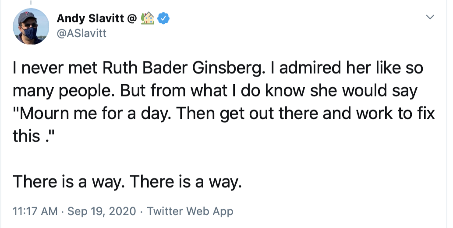Open the tweet options chevron menu
The height and width of the screenshot is (228, 453).
[430, 18]
